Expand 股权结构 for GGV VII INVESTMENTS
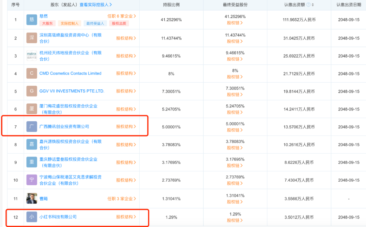 [126, 91]
